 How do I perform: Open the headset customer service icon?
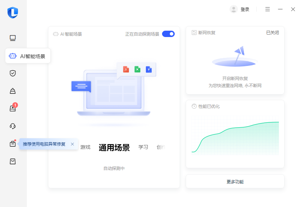coord(13,126)
